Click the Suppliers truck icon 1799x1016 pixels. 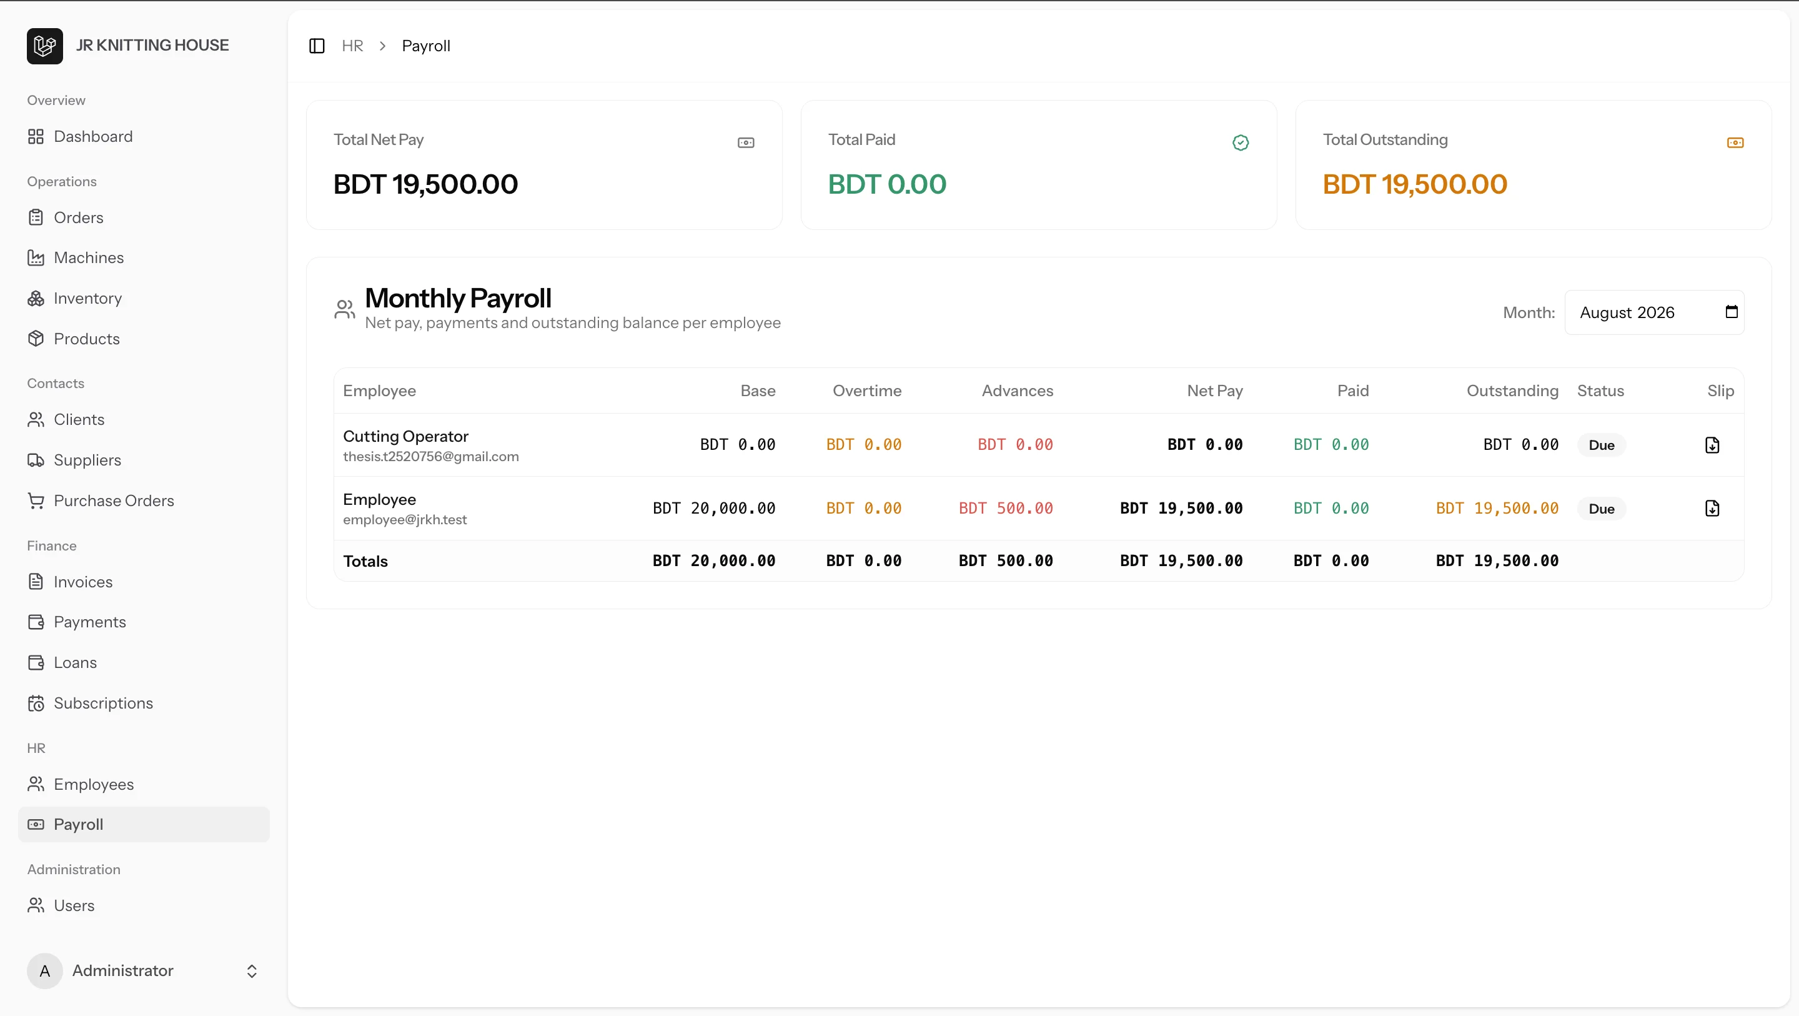coord(36,460)
